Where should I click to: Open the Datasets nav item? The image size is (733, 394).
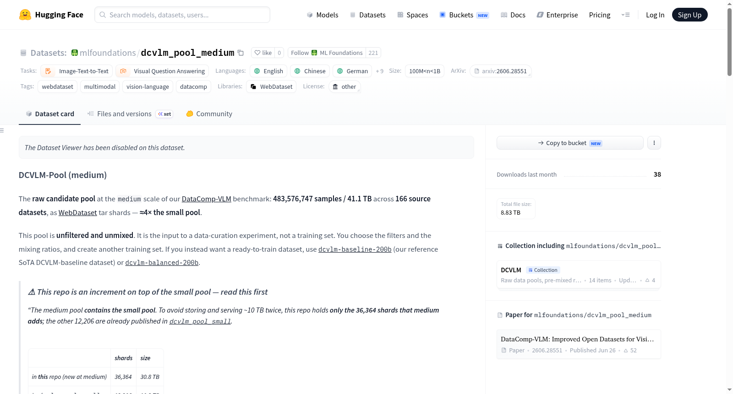point(367,15)
